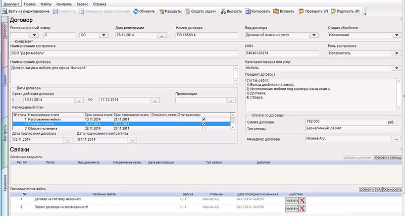
Task: Click Проверить ЭП toolbar icon
Action: pos(301,11)
